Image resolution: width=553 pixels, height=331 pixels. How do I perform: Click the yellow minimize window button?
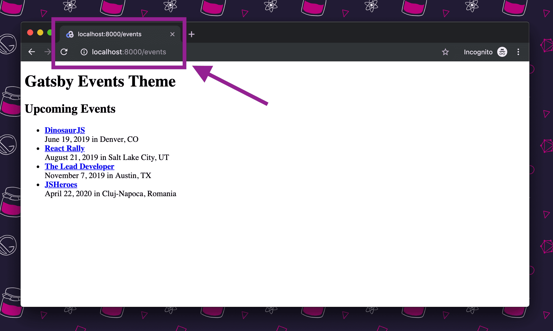pyautogui.click(x=40, y=33)
